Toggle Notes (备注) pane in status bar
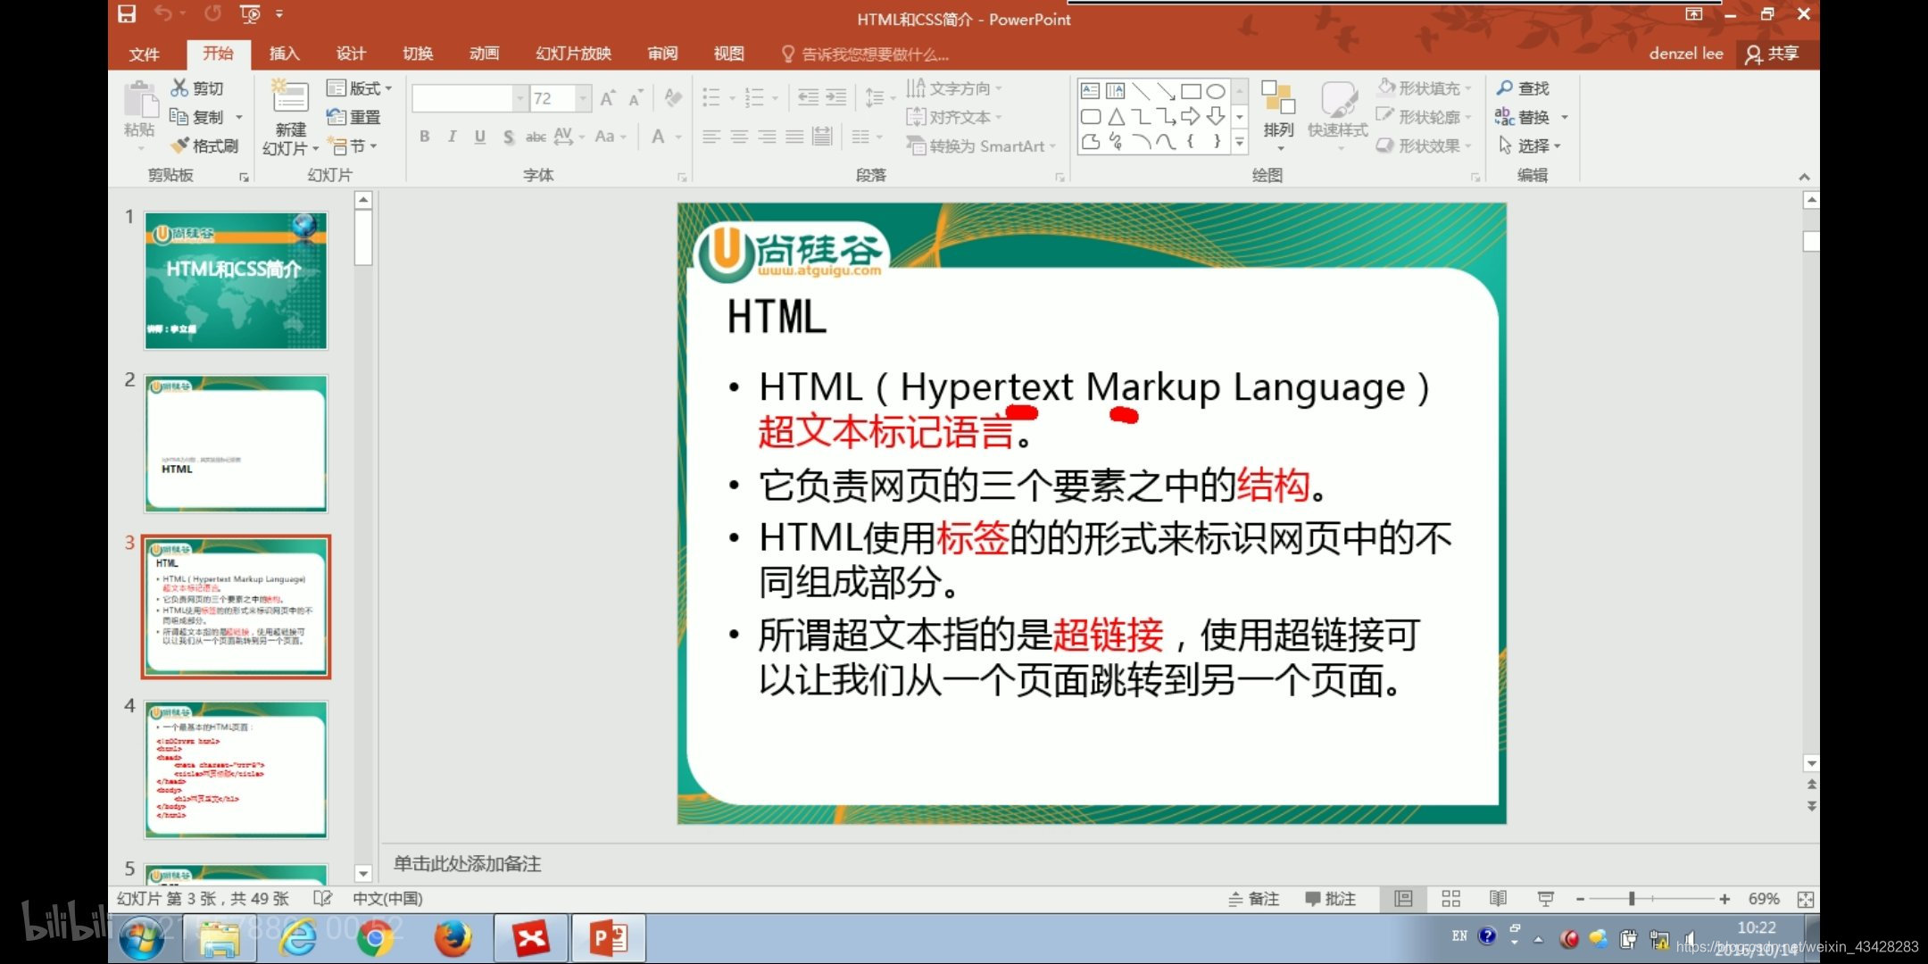 (x=1254, y=899)
